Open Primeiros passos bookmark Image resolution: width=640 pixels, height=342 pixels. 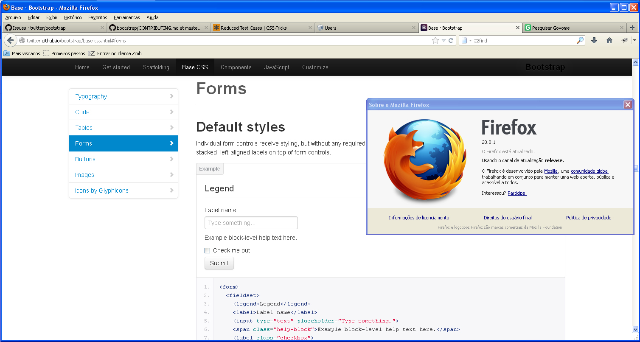[64, 53]
